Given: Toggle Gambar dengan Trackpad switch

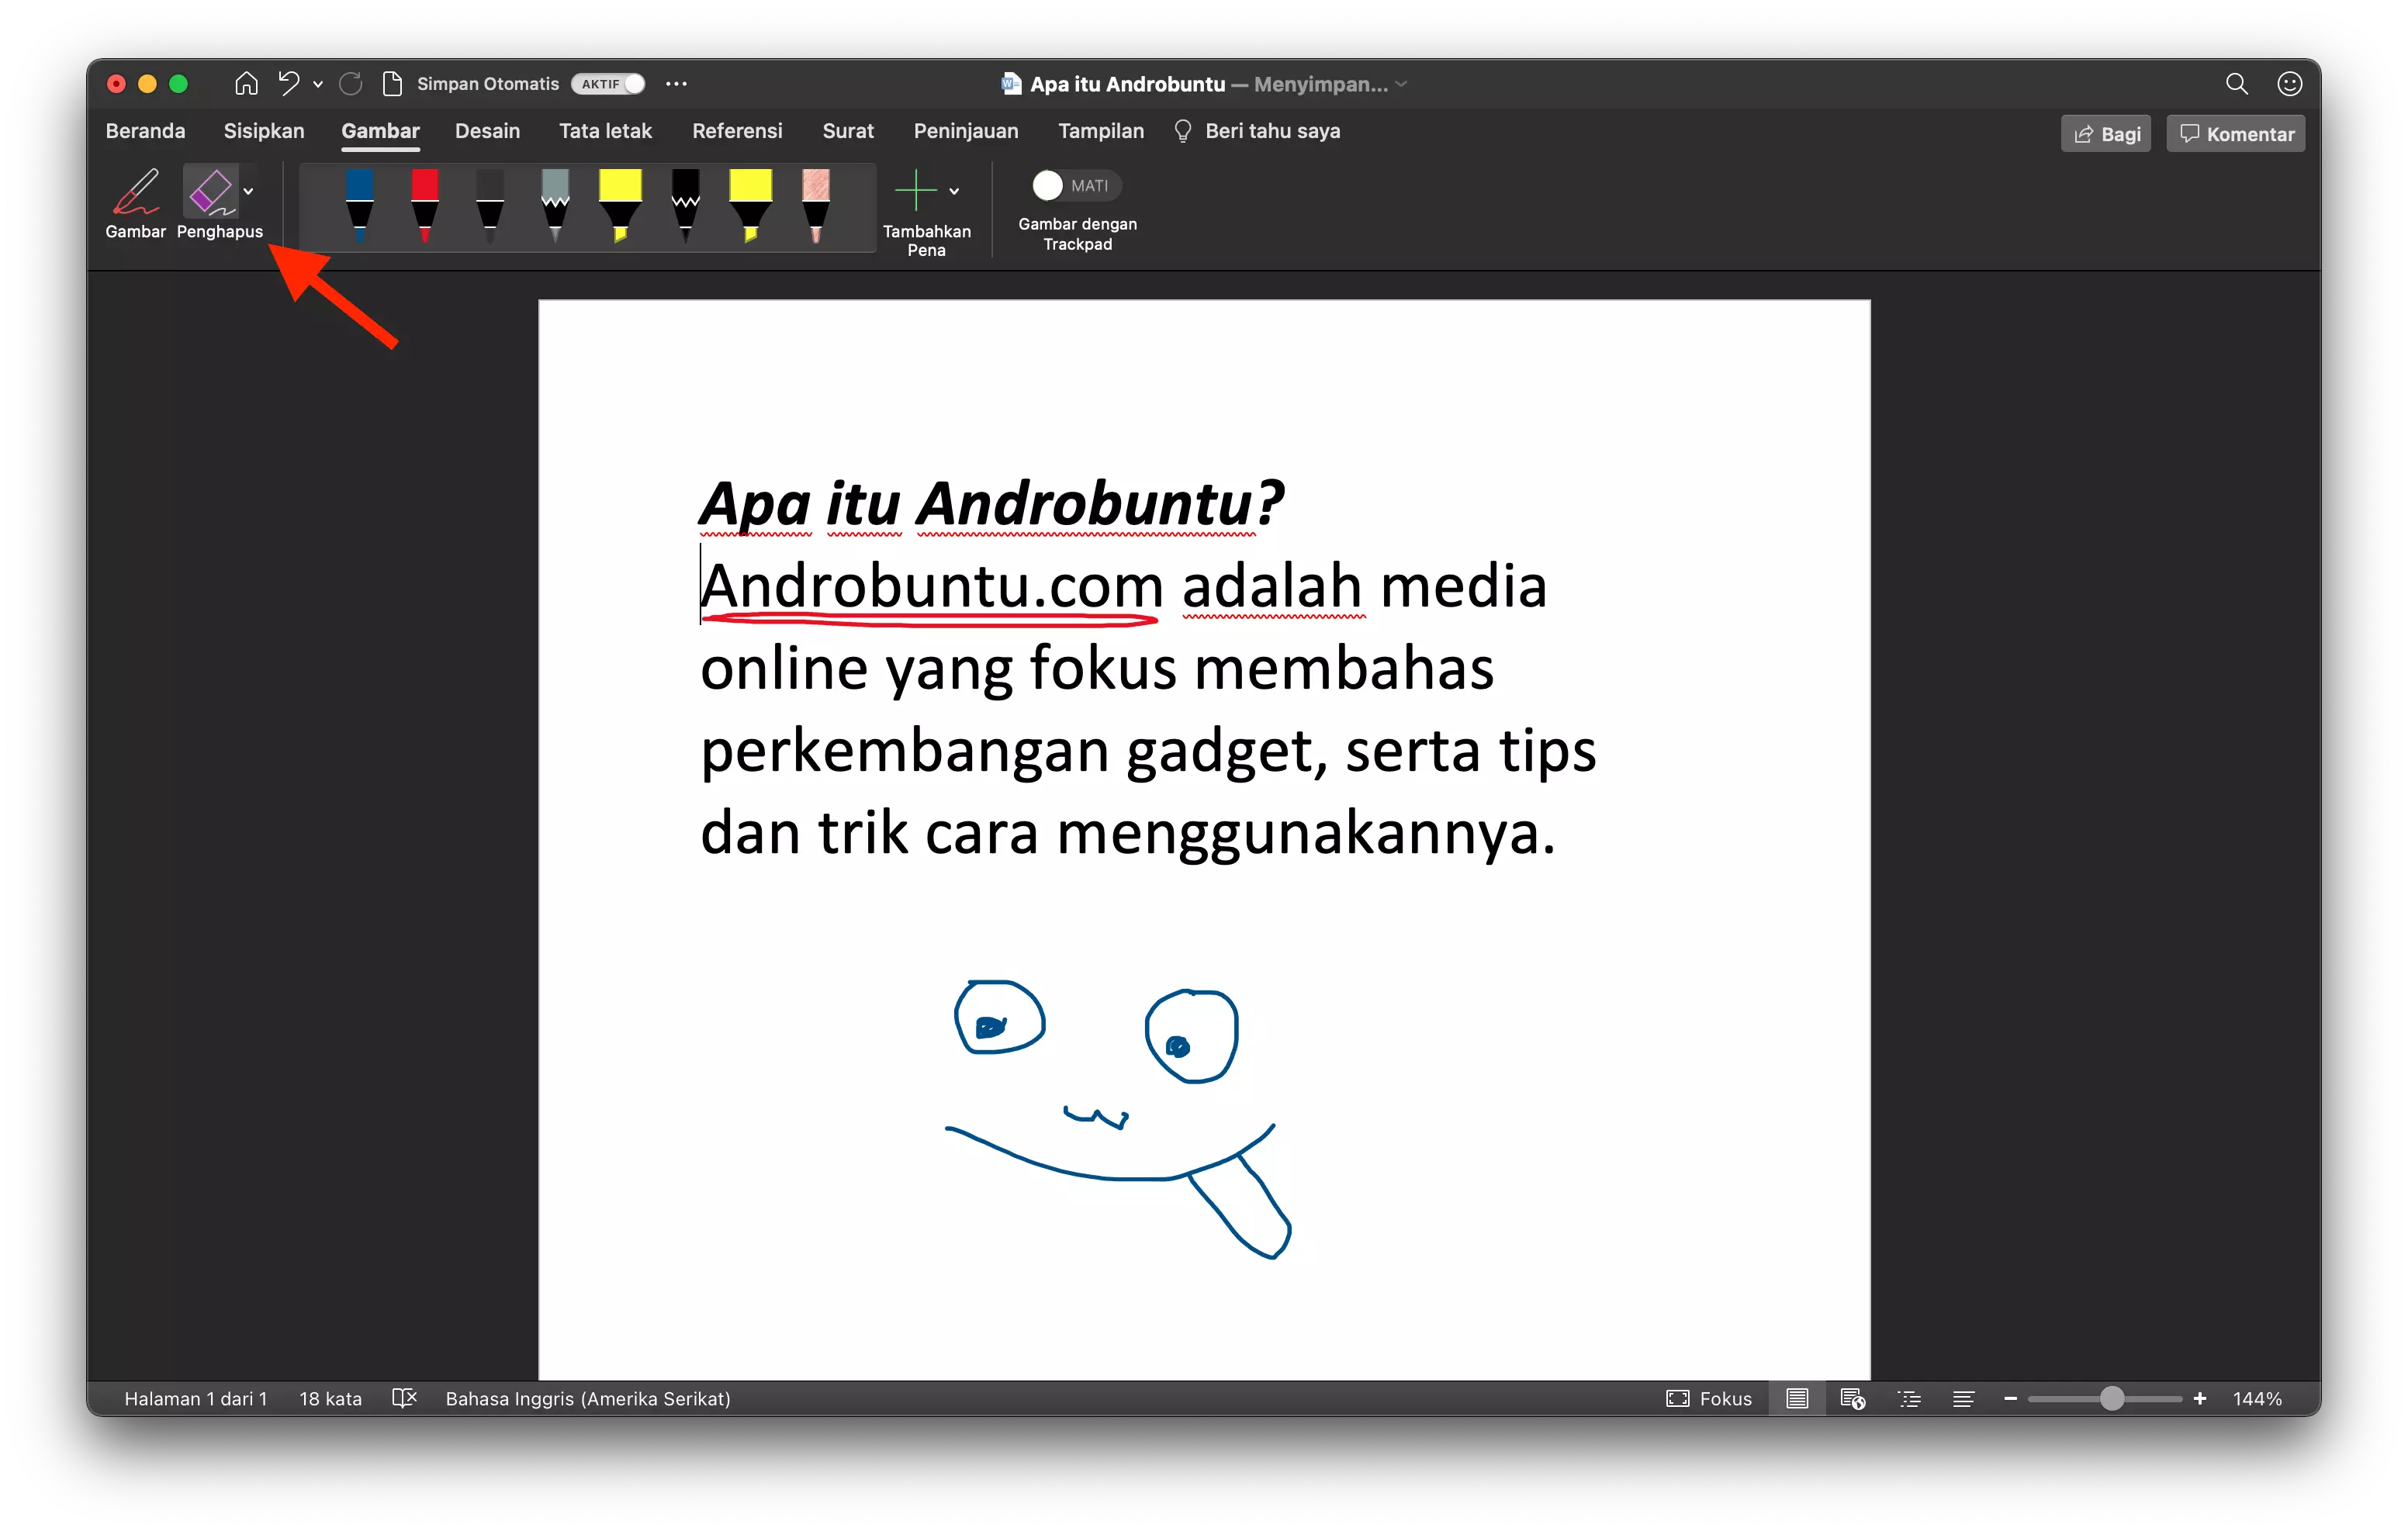Looking at the screenshot, I should (1047, 185).
